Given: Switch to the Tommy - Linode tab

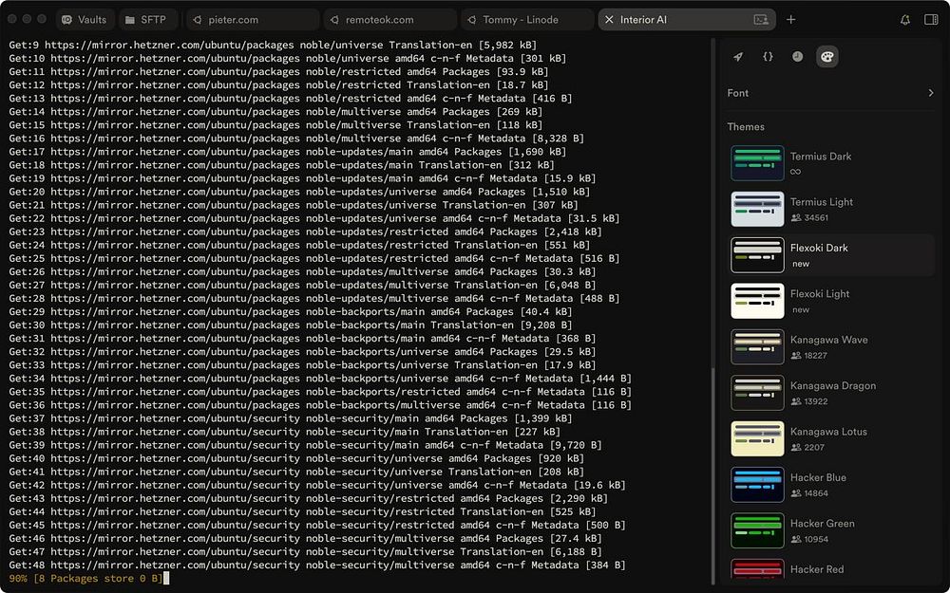Looking at the screenshot, I should pyautogui.click(x=527, y=19).
